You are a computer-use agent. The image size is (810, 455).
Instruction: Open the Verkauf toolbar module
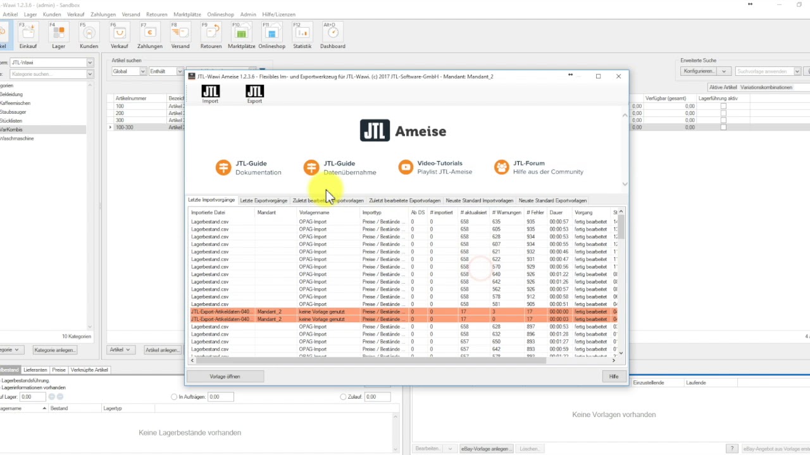119,35
